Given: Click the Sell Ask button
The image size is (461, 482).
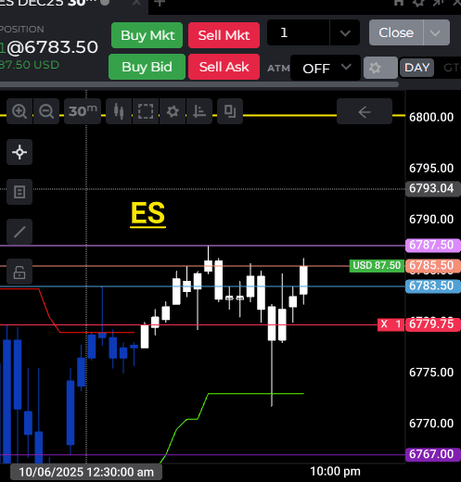Looking at the screenshot, I should click(x=224, y=67).
